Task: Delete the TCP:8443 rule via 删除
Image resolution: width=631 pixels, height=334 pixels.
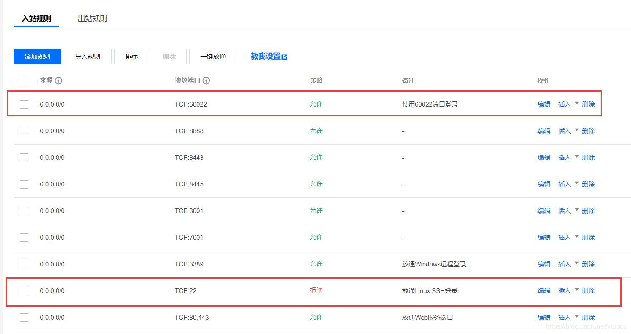Action: (x=588, y=158)
